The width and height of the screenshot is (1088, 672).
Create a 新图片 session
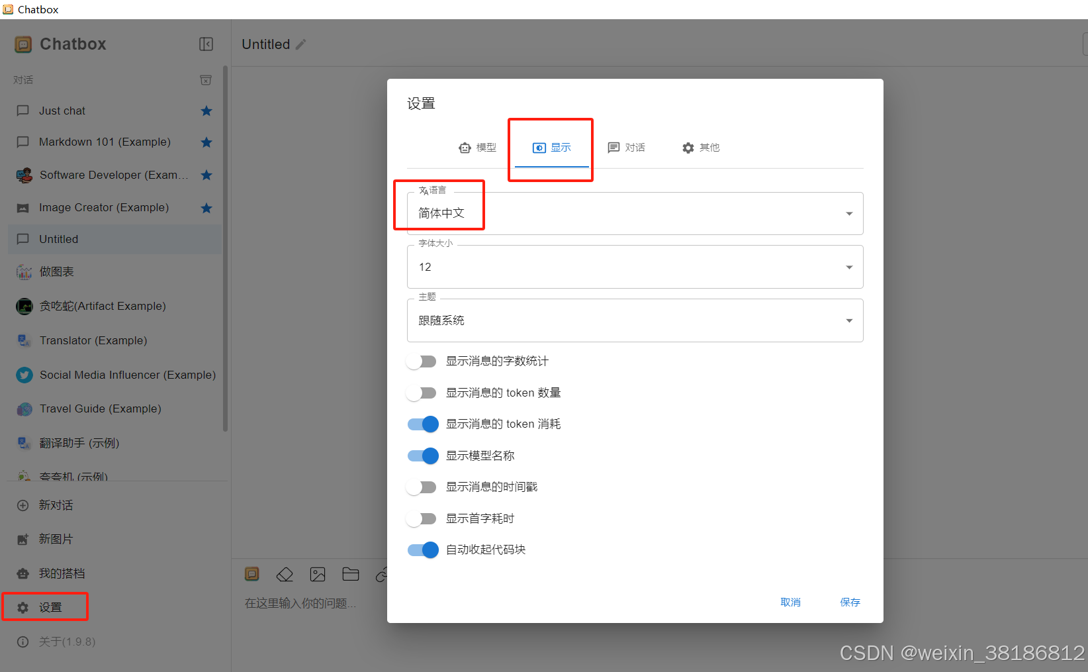[x=114, y=539]
